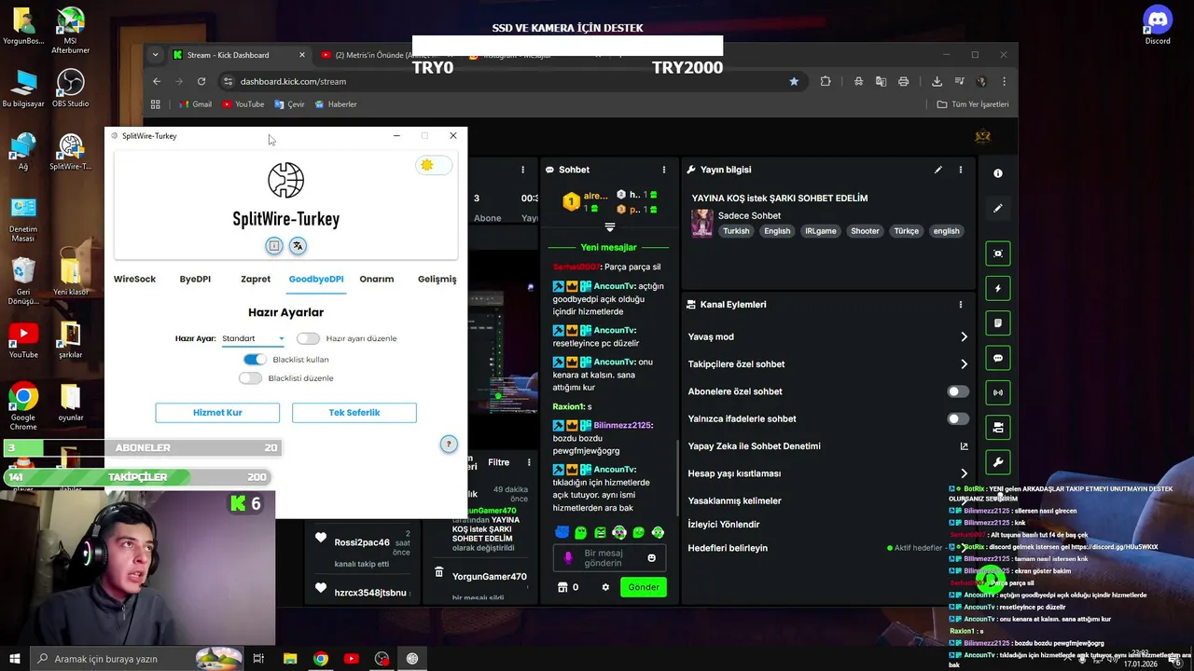
Task: Select the Shooter stream tag
Action: (865, 231)
